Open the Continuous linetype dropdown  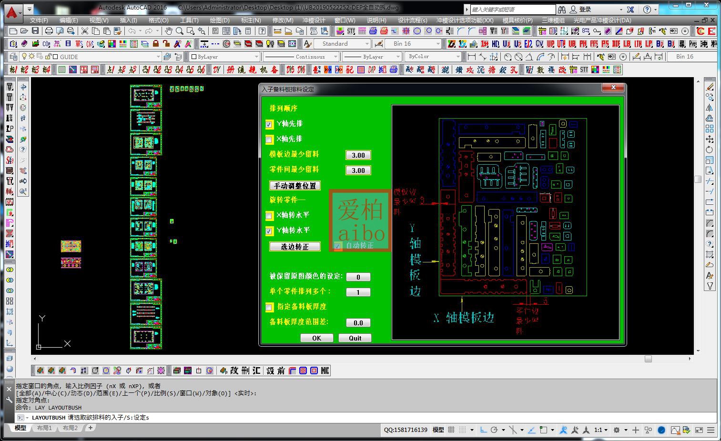tap(336, 57)
